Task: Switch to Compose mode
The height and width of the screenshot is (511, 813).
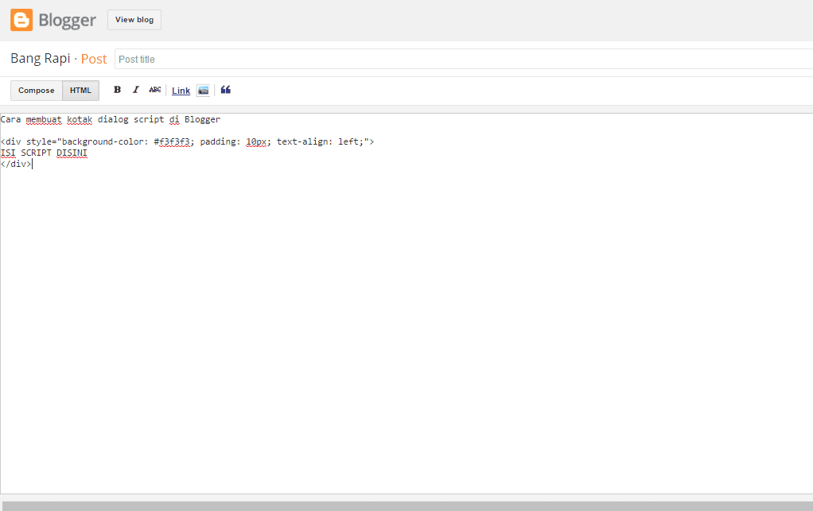Action: tap(37, 90)
